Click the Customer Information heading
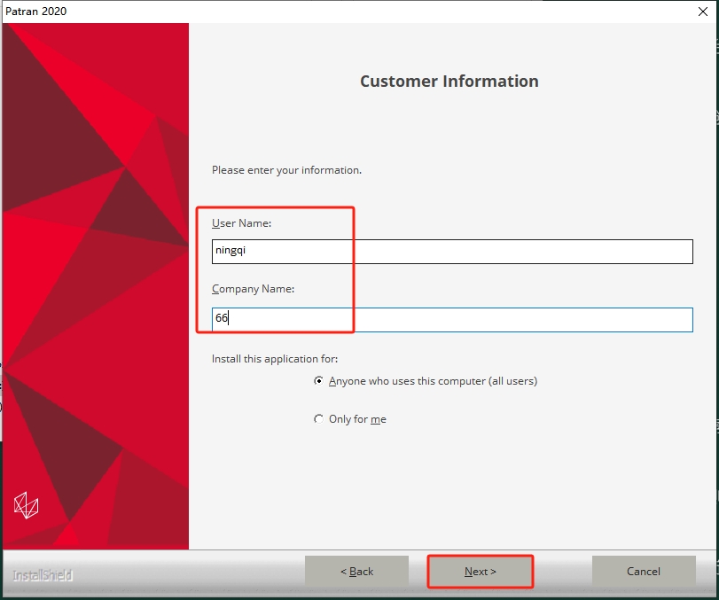 pyautogui.click(x=449, y=82)
